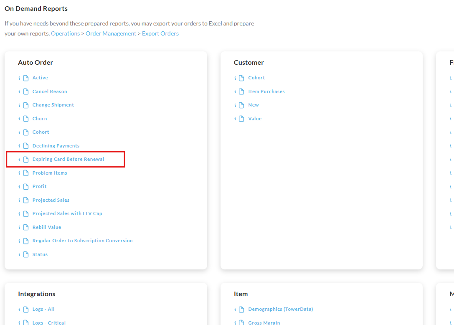
Task: Go to the Export Orders link
Action: pos(160,33)
